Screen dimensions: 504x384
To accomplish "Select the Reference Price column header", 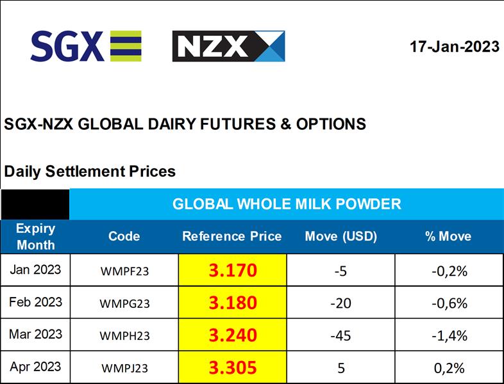I will pyautogui.click(x=231, y=236).
